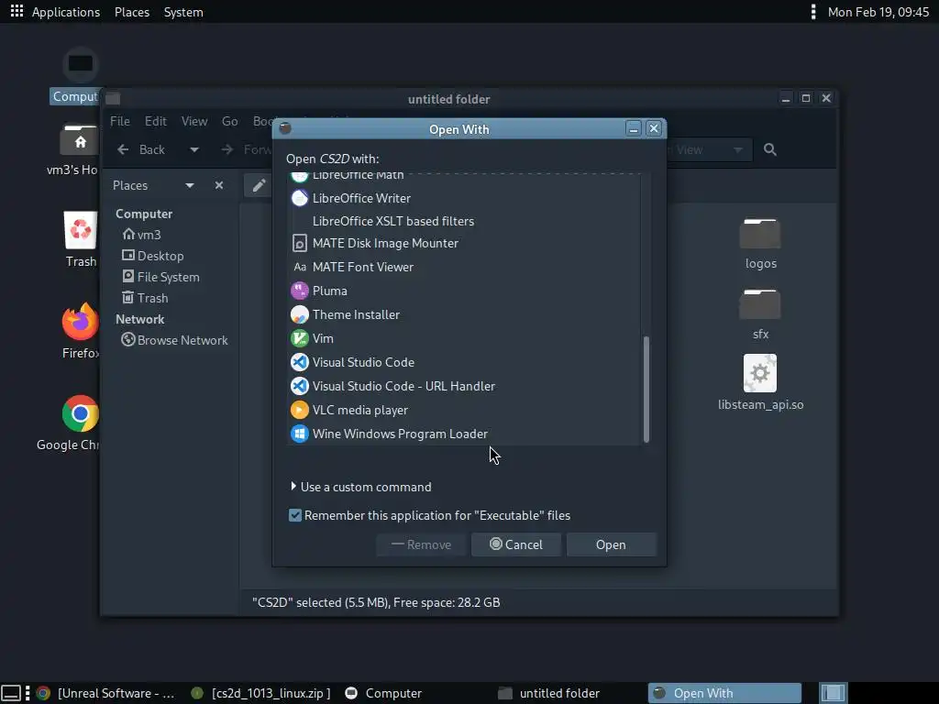Viewport: 939px width, 704px height.
Task: Untick Remember this application for Executable files
Action: pyautogui.click(x=295, y=515)
